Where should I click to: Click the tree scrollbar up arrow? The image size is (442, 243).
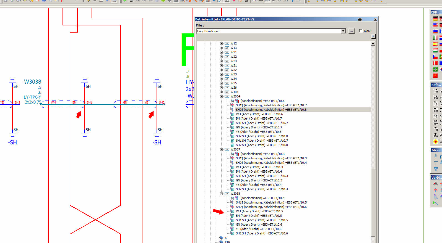point(373,43)
